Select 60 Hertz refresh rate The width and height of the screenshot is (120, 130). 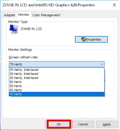click(57, 90)
